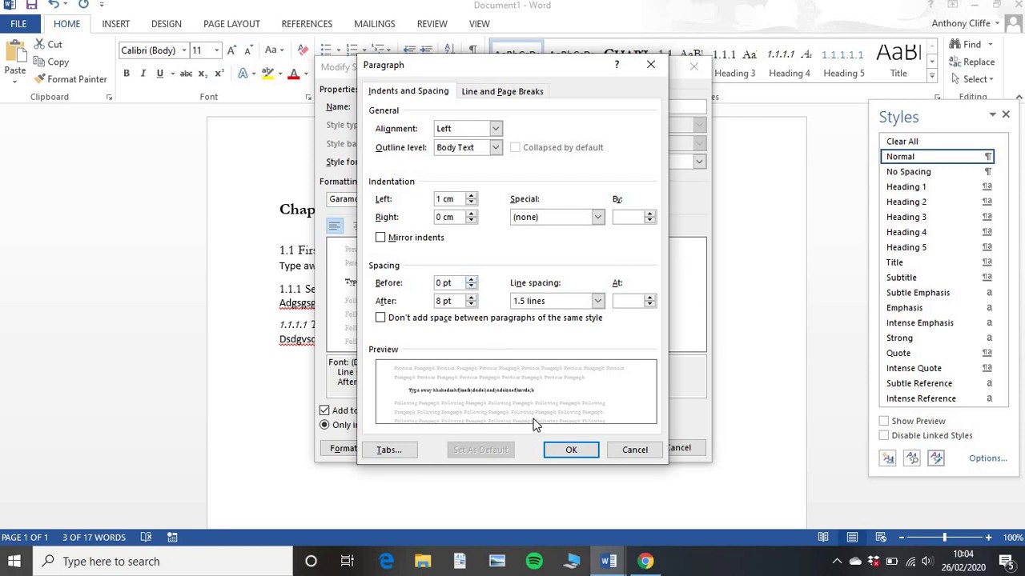Enable the Mirror indents checkbox
Image resolution: width=1025 pixels, height=576 pixels.
coord(380,238)
